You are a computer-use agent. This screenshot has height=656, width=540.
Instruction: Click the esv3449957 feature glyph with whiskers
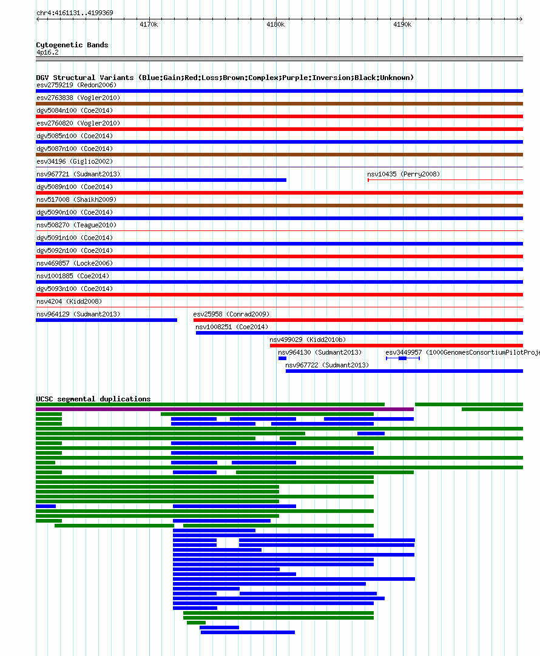click(x=403, y=358)
